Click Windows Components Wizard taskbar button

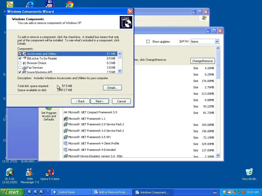(153, 192)
